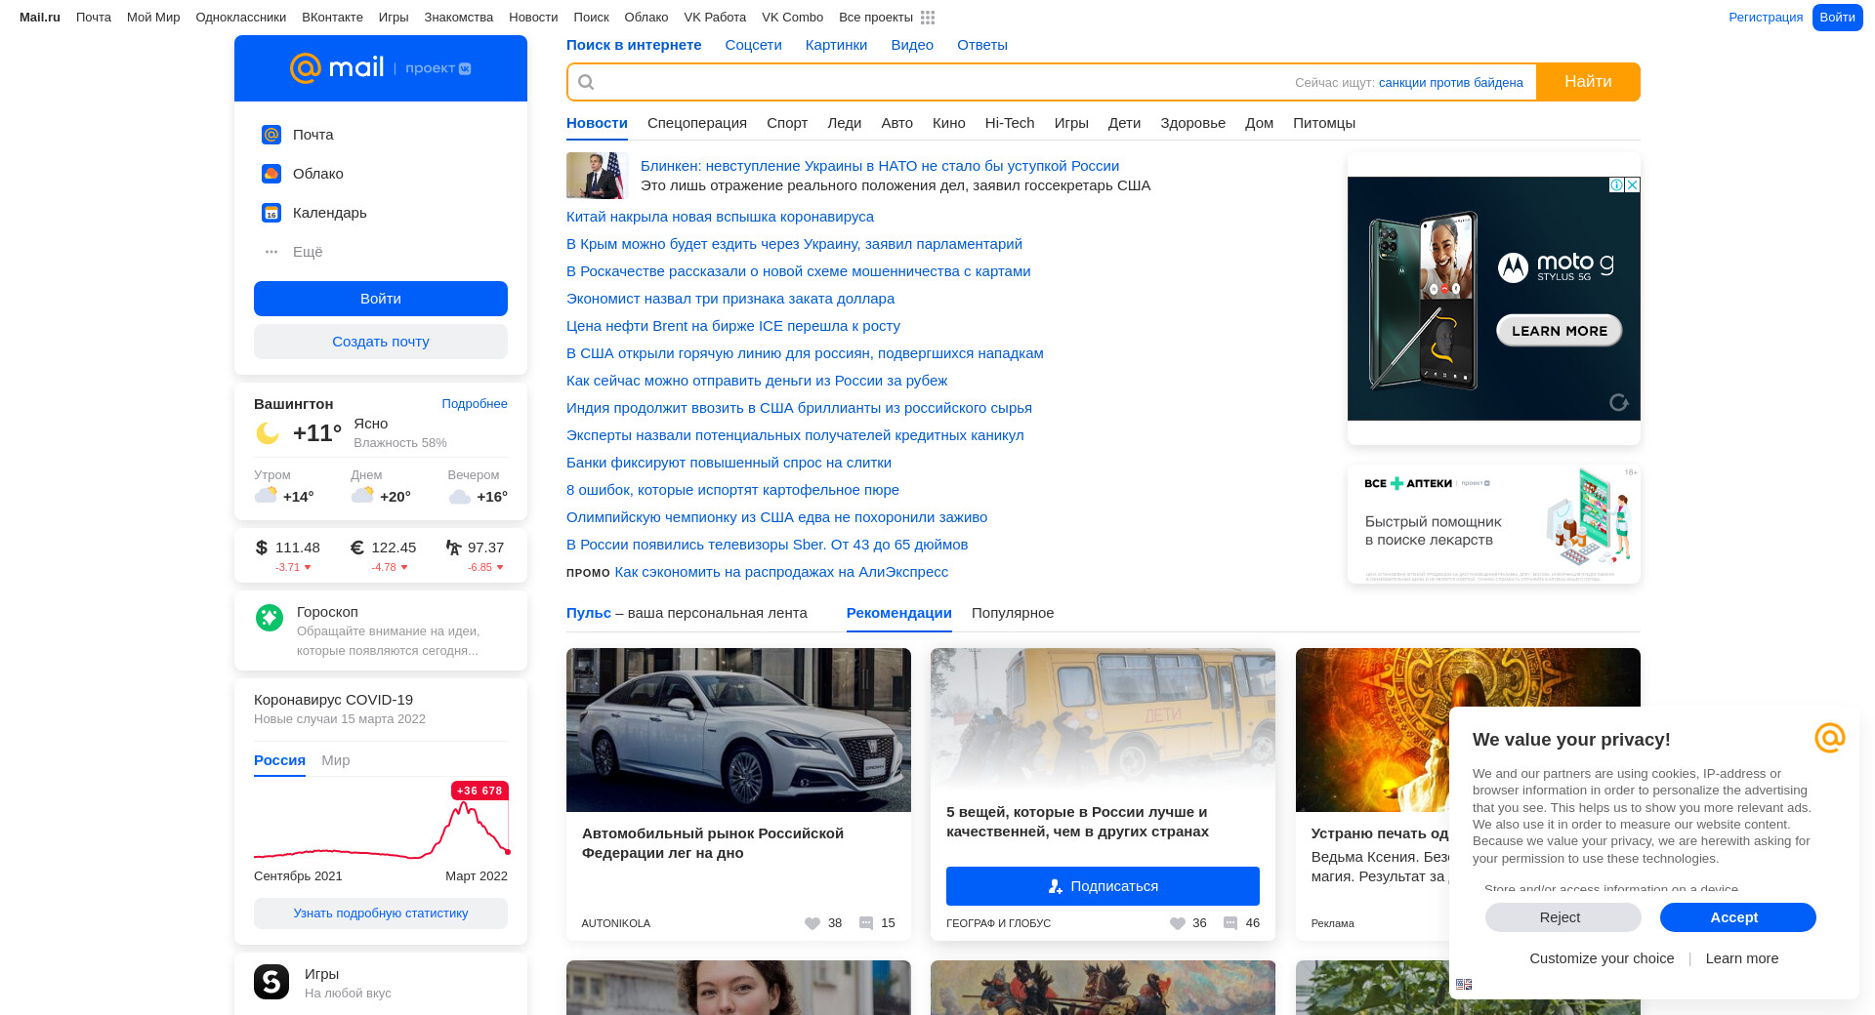
Task: Switch search to Картинки tab
Action: pos(836,45)
